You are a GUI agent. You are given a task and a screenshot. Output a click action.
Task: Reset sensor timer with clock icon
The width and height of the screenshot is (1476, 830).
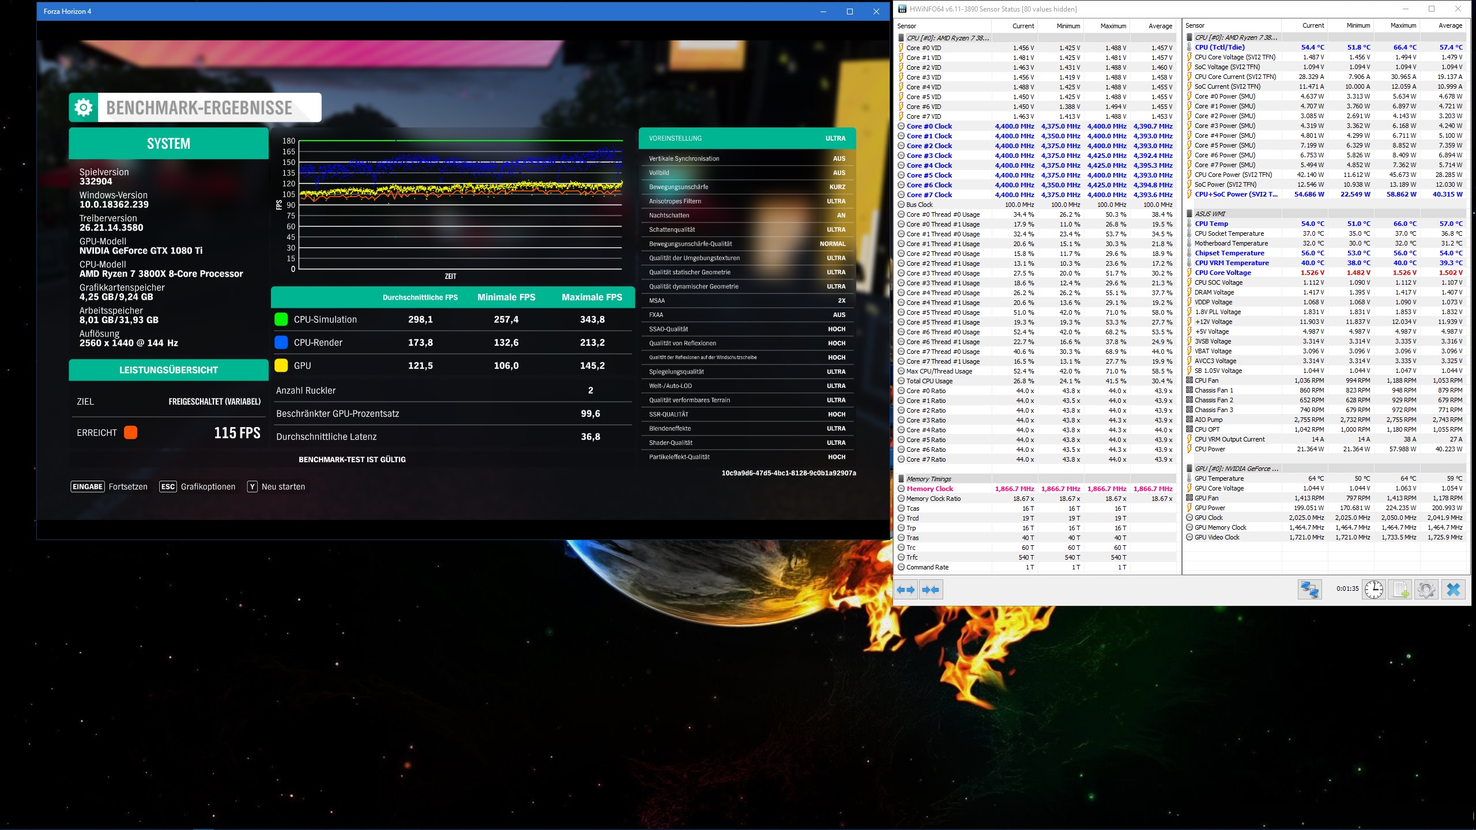coord(1373,590)
